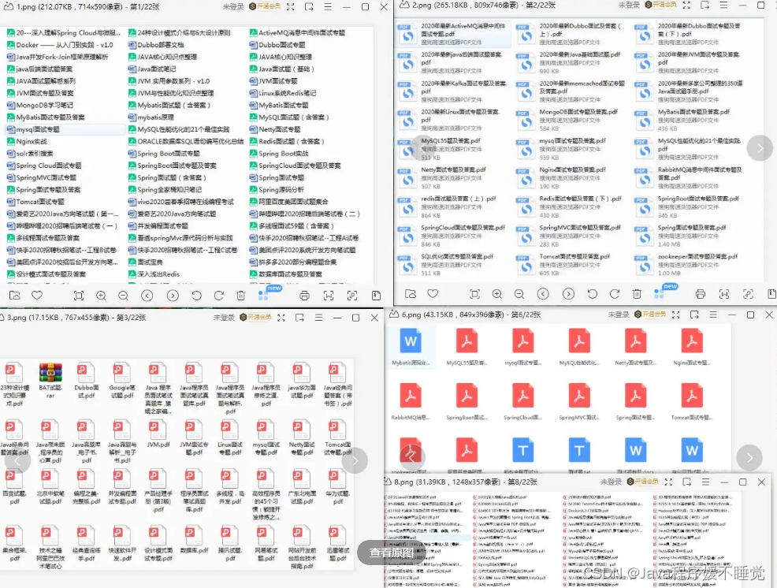The width and height of the screenshot is (777, 588).
Task: Select 'Nginx实战' file in 1.png list
Action: [27, 141]
